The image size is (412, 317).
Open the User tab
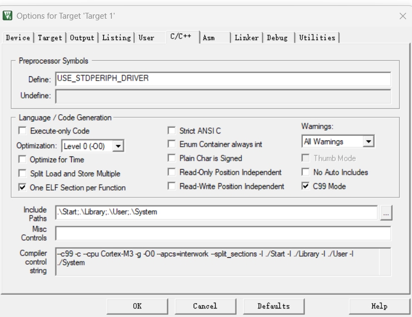(x=147, y=38)
